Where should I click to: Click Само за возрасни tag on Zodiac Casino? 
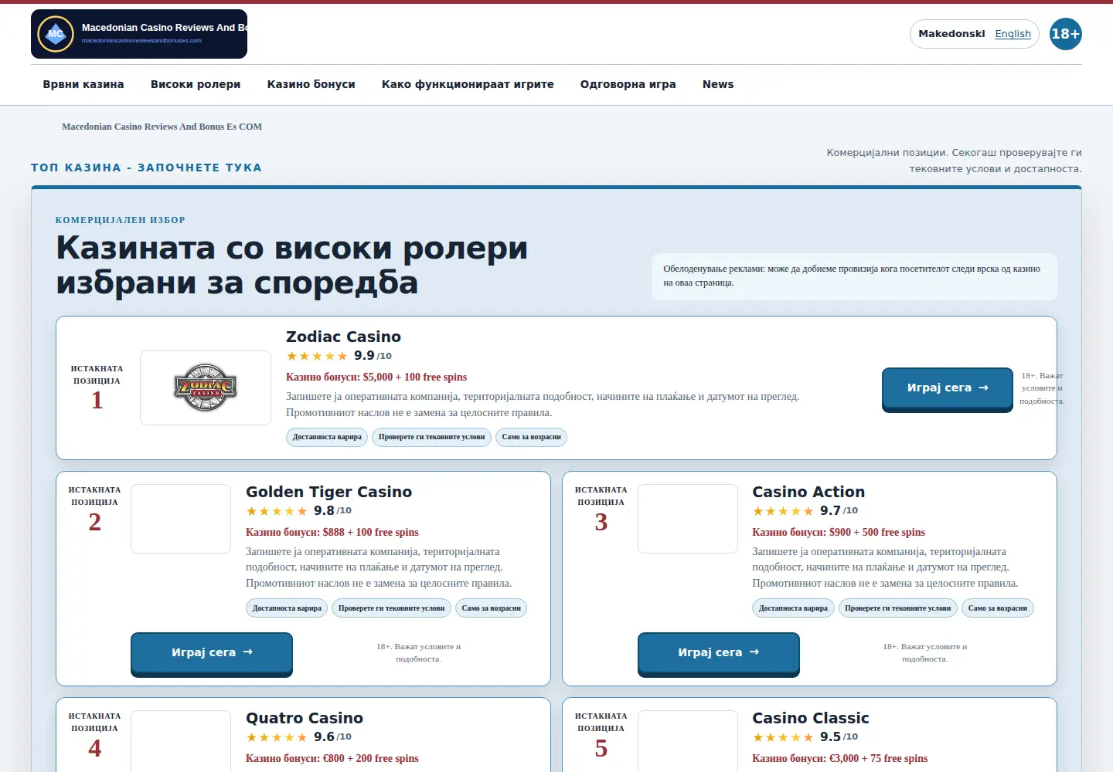532,437
